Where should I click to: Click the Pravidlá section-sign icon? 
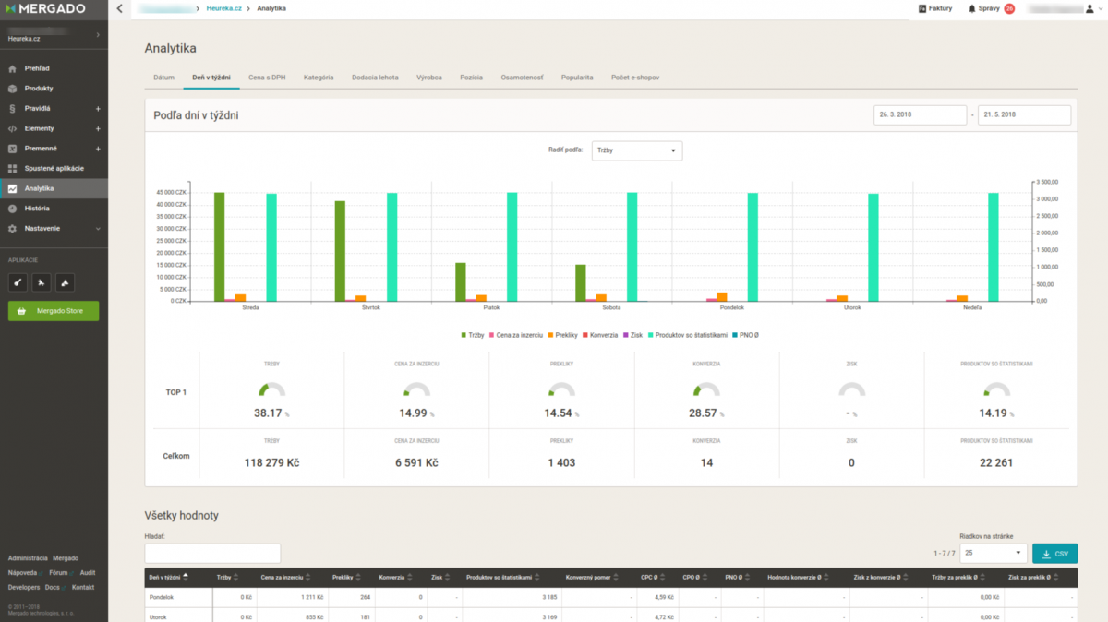pyautogui.click(x=12, y=108)
